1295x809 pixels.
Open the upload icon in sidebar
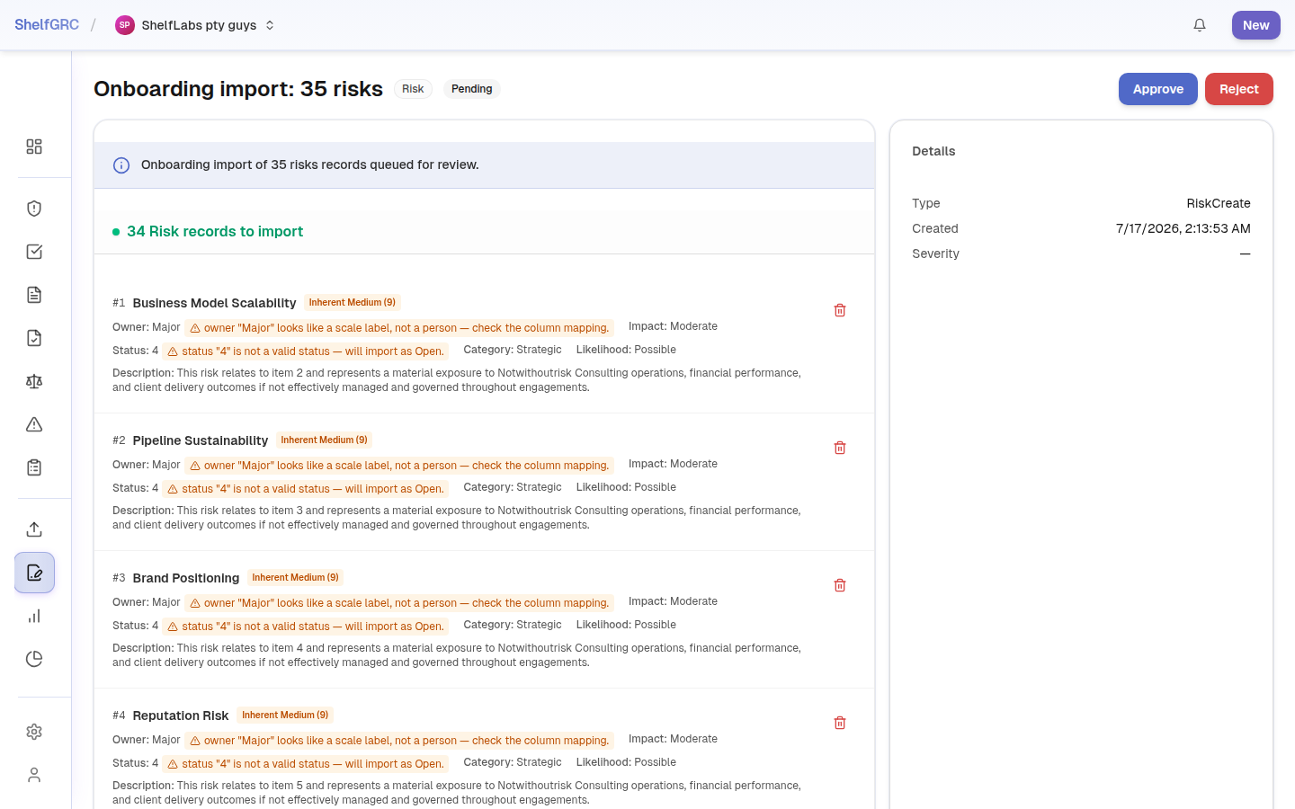click(x=34, y=529)
